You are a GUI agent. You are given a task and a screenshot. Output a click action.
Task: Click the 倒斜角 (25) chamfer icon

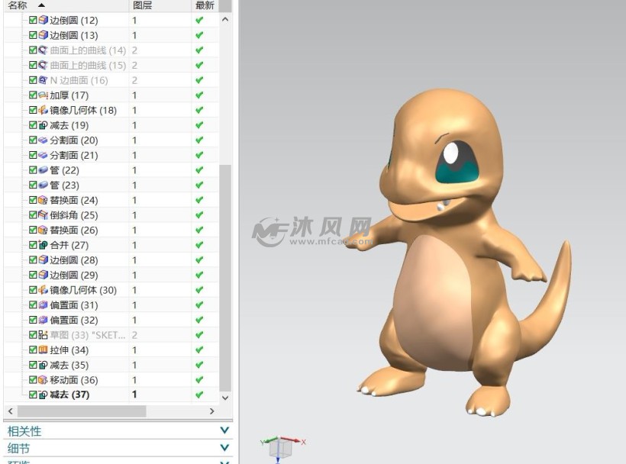point(43,215)
